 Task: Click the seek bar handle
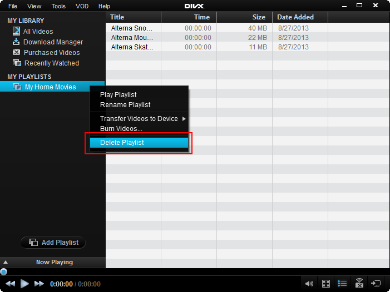pos(4,272)
